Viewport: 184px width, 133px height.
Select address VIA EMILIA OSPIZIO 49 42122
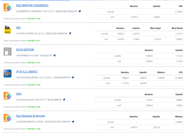tap(42, 34)
